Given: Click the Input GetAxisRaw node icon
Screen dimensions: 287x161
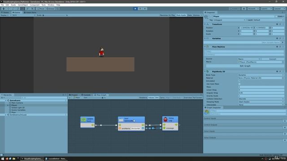Looking at the screenshot, I should pos(121,120).
